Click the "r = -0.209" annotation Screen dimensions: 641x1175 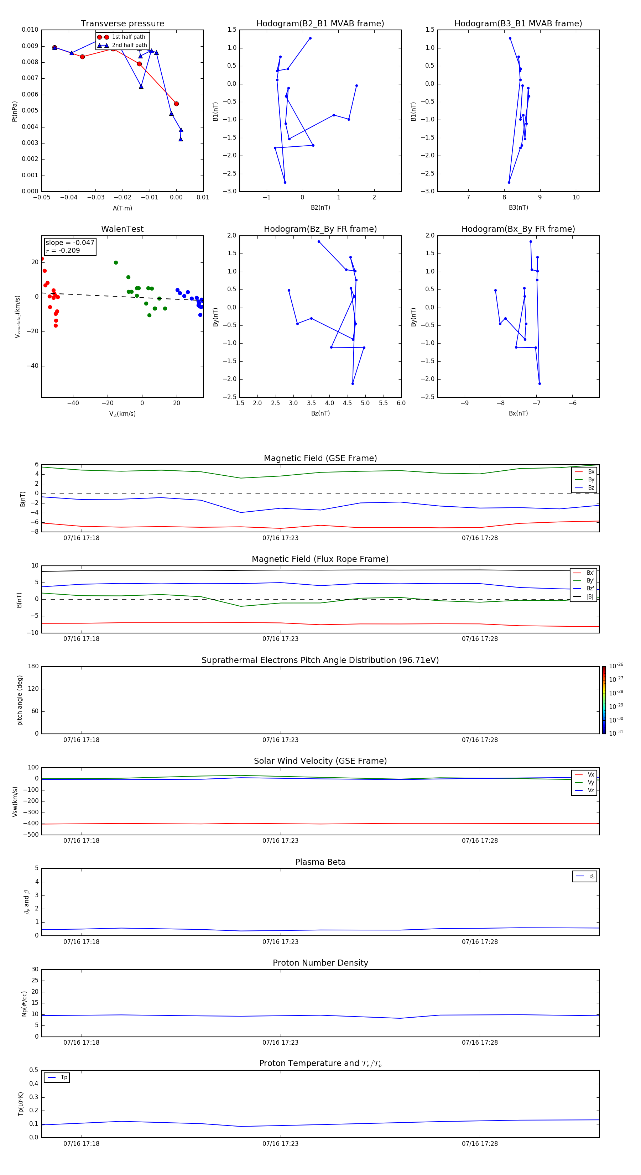coord(63,250)
